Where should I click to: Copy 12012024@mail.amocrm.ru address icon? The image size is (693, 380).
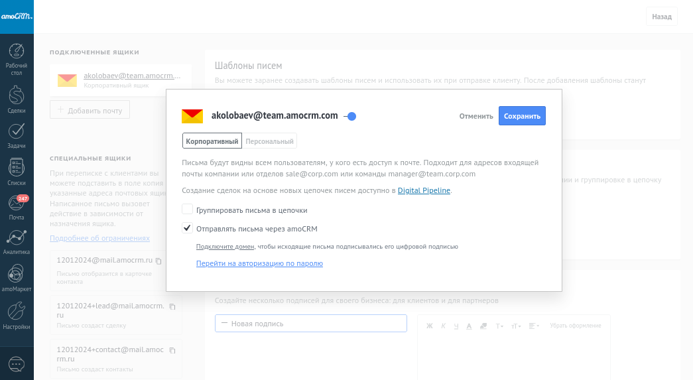pyautogui.click(x=158, y=261)
